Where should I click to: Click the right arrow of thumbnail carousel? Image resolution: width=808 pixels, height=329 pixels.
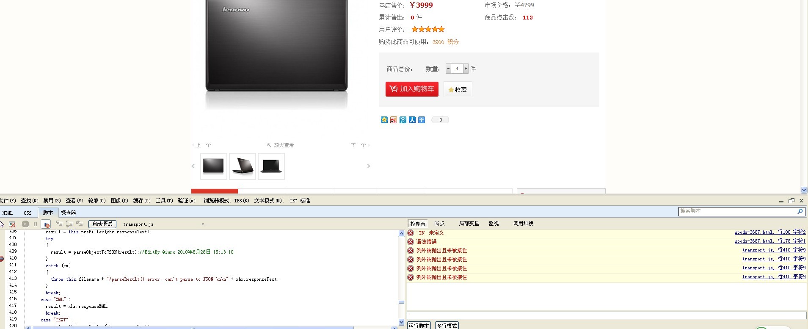pyautogui.click(x=369, y=166)
